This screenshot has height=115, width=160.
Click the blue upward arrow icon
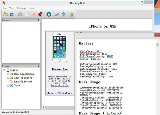pos(64,14)
